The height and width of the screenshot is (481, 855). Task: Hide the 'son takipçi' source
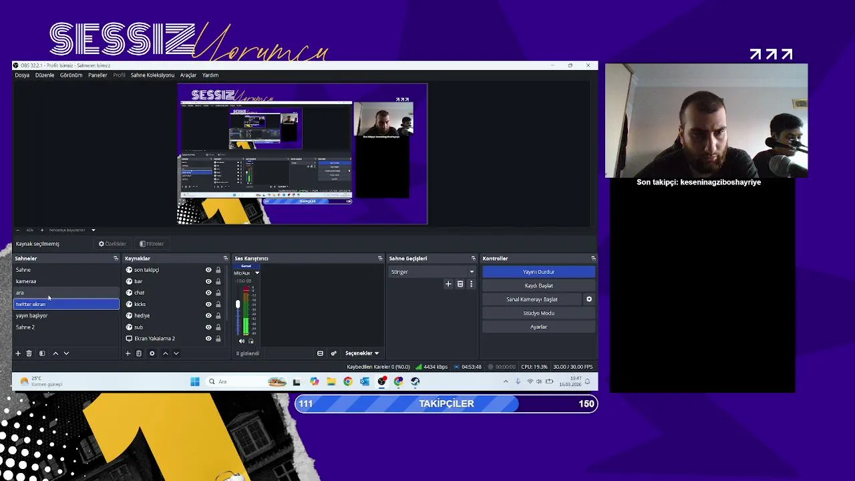[208, 270]
